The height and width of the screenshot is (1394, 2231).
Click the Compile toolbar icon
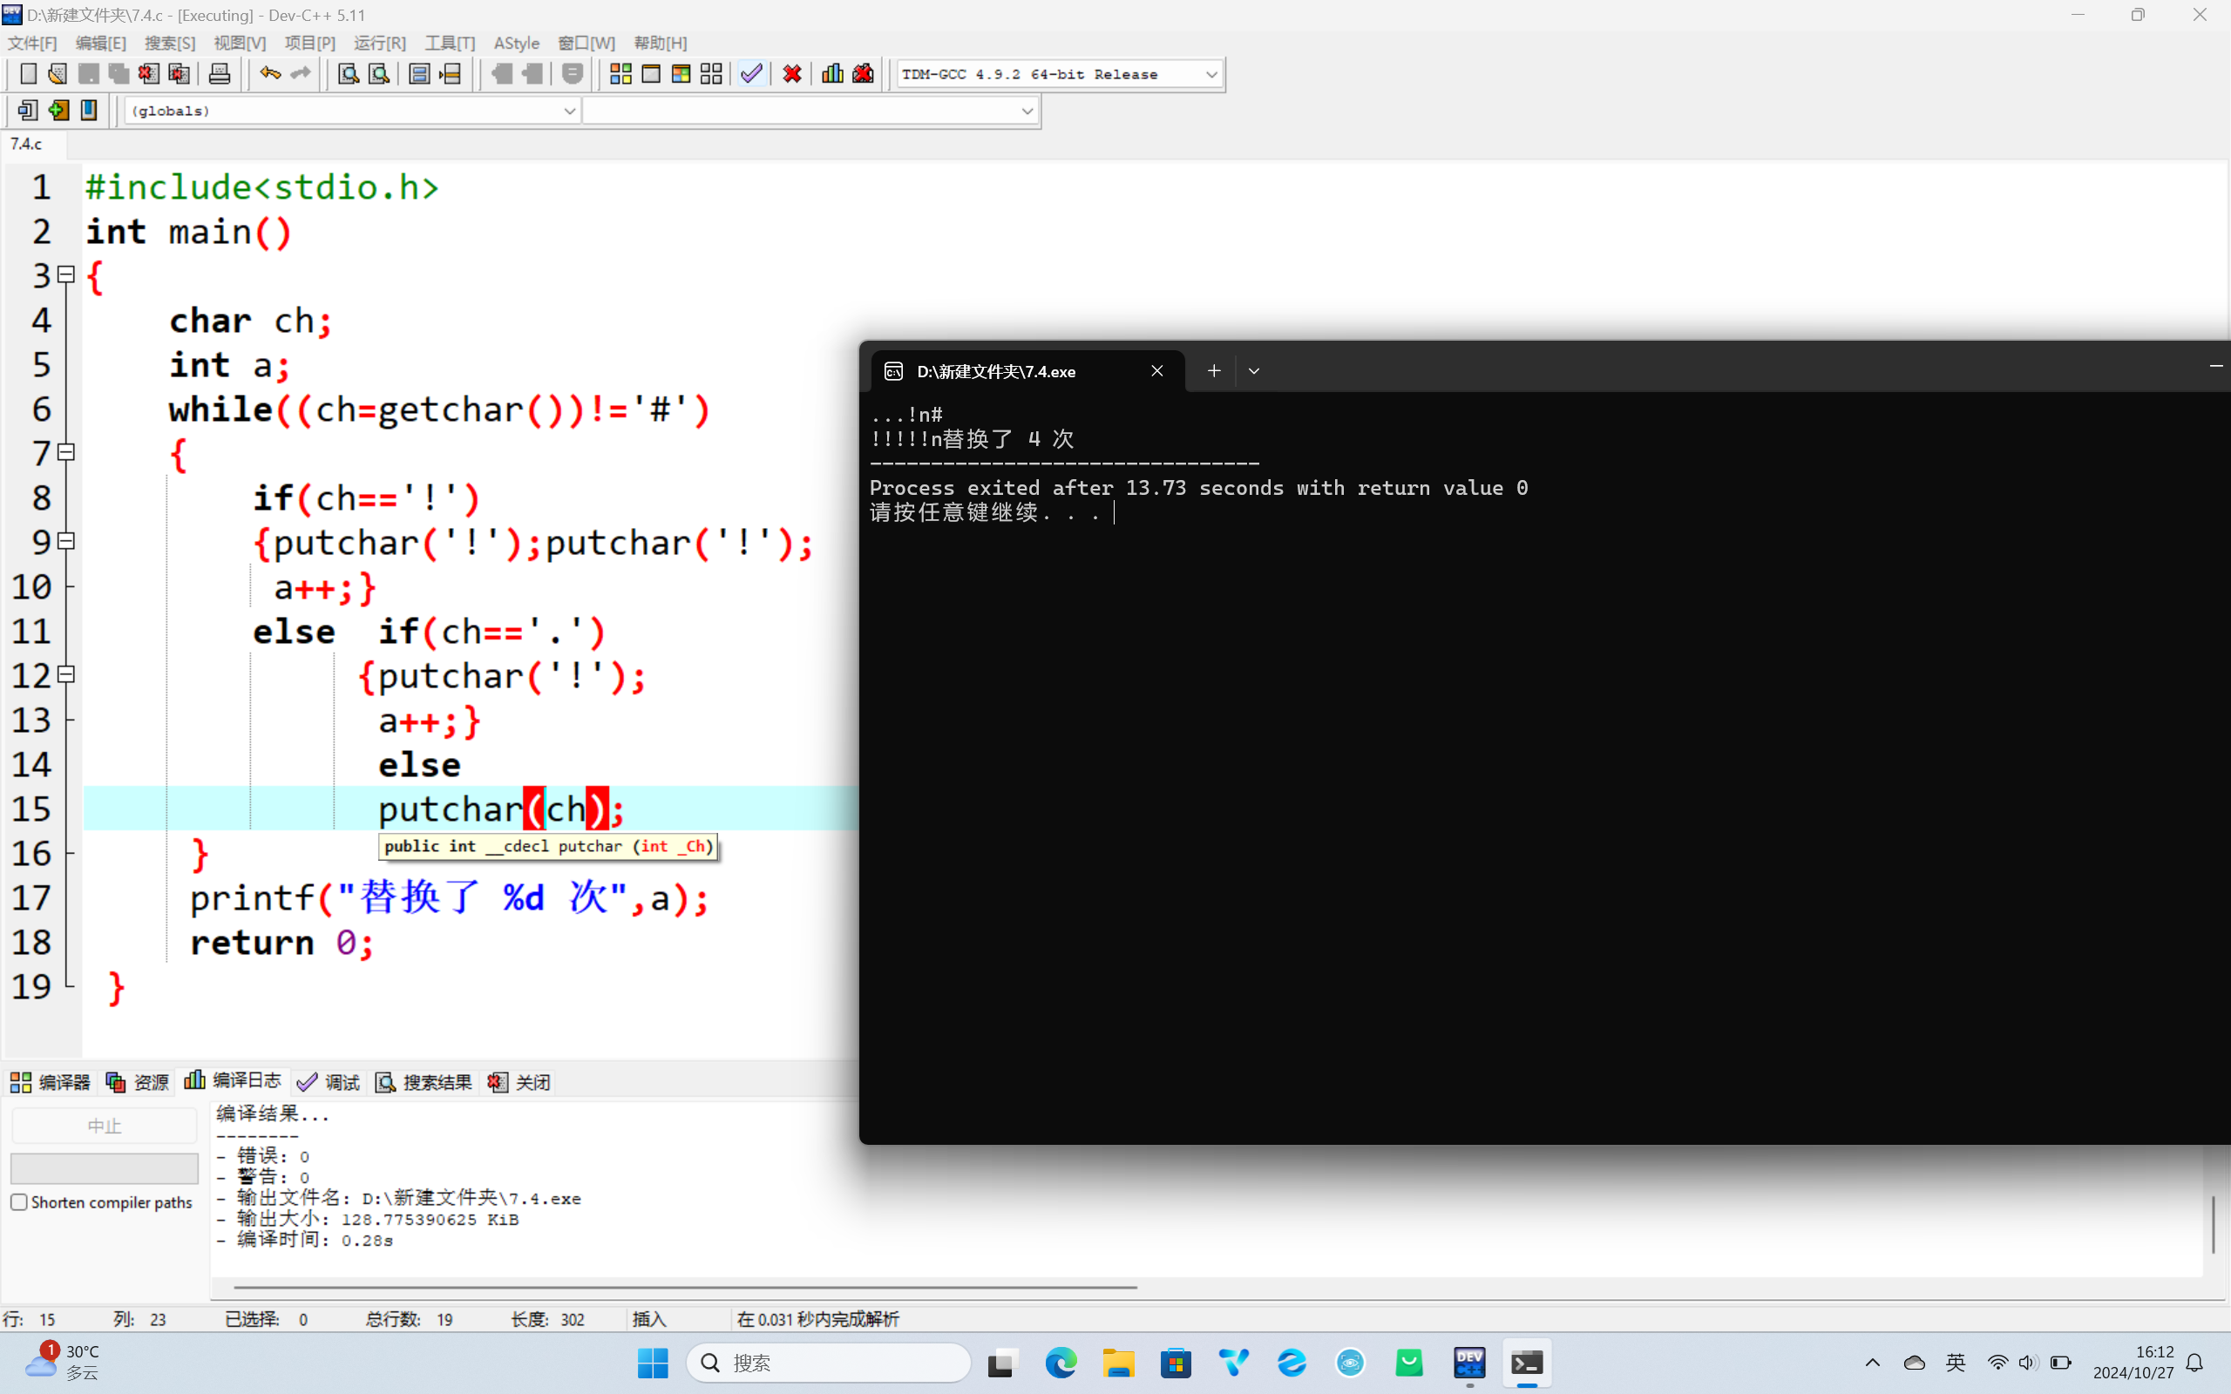pyautogui.click(x=620, y=74)
